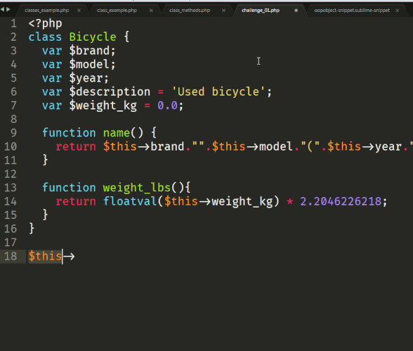This screenshot has height=351, width=413.
Task: Click 'weight_kg' property on line 14
Action: tap(242, 202)
